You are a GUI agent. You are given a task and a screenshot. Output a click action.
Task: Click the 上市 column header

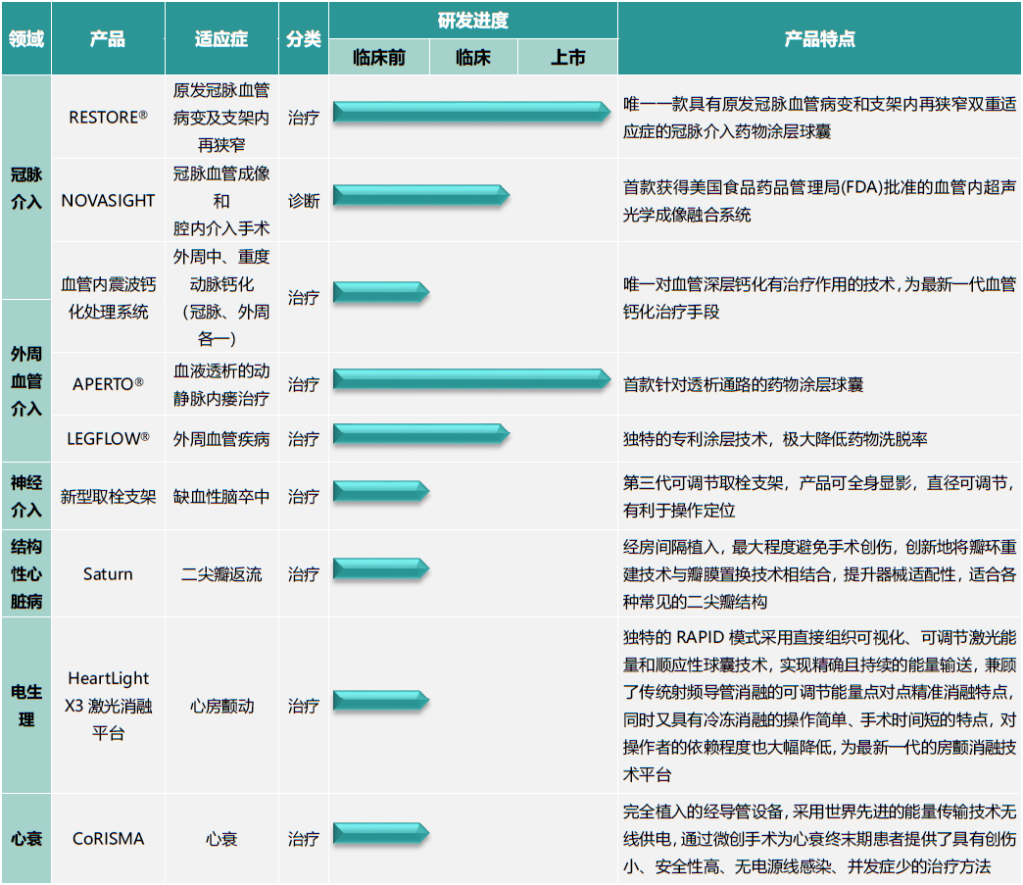click(567, 58)
